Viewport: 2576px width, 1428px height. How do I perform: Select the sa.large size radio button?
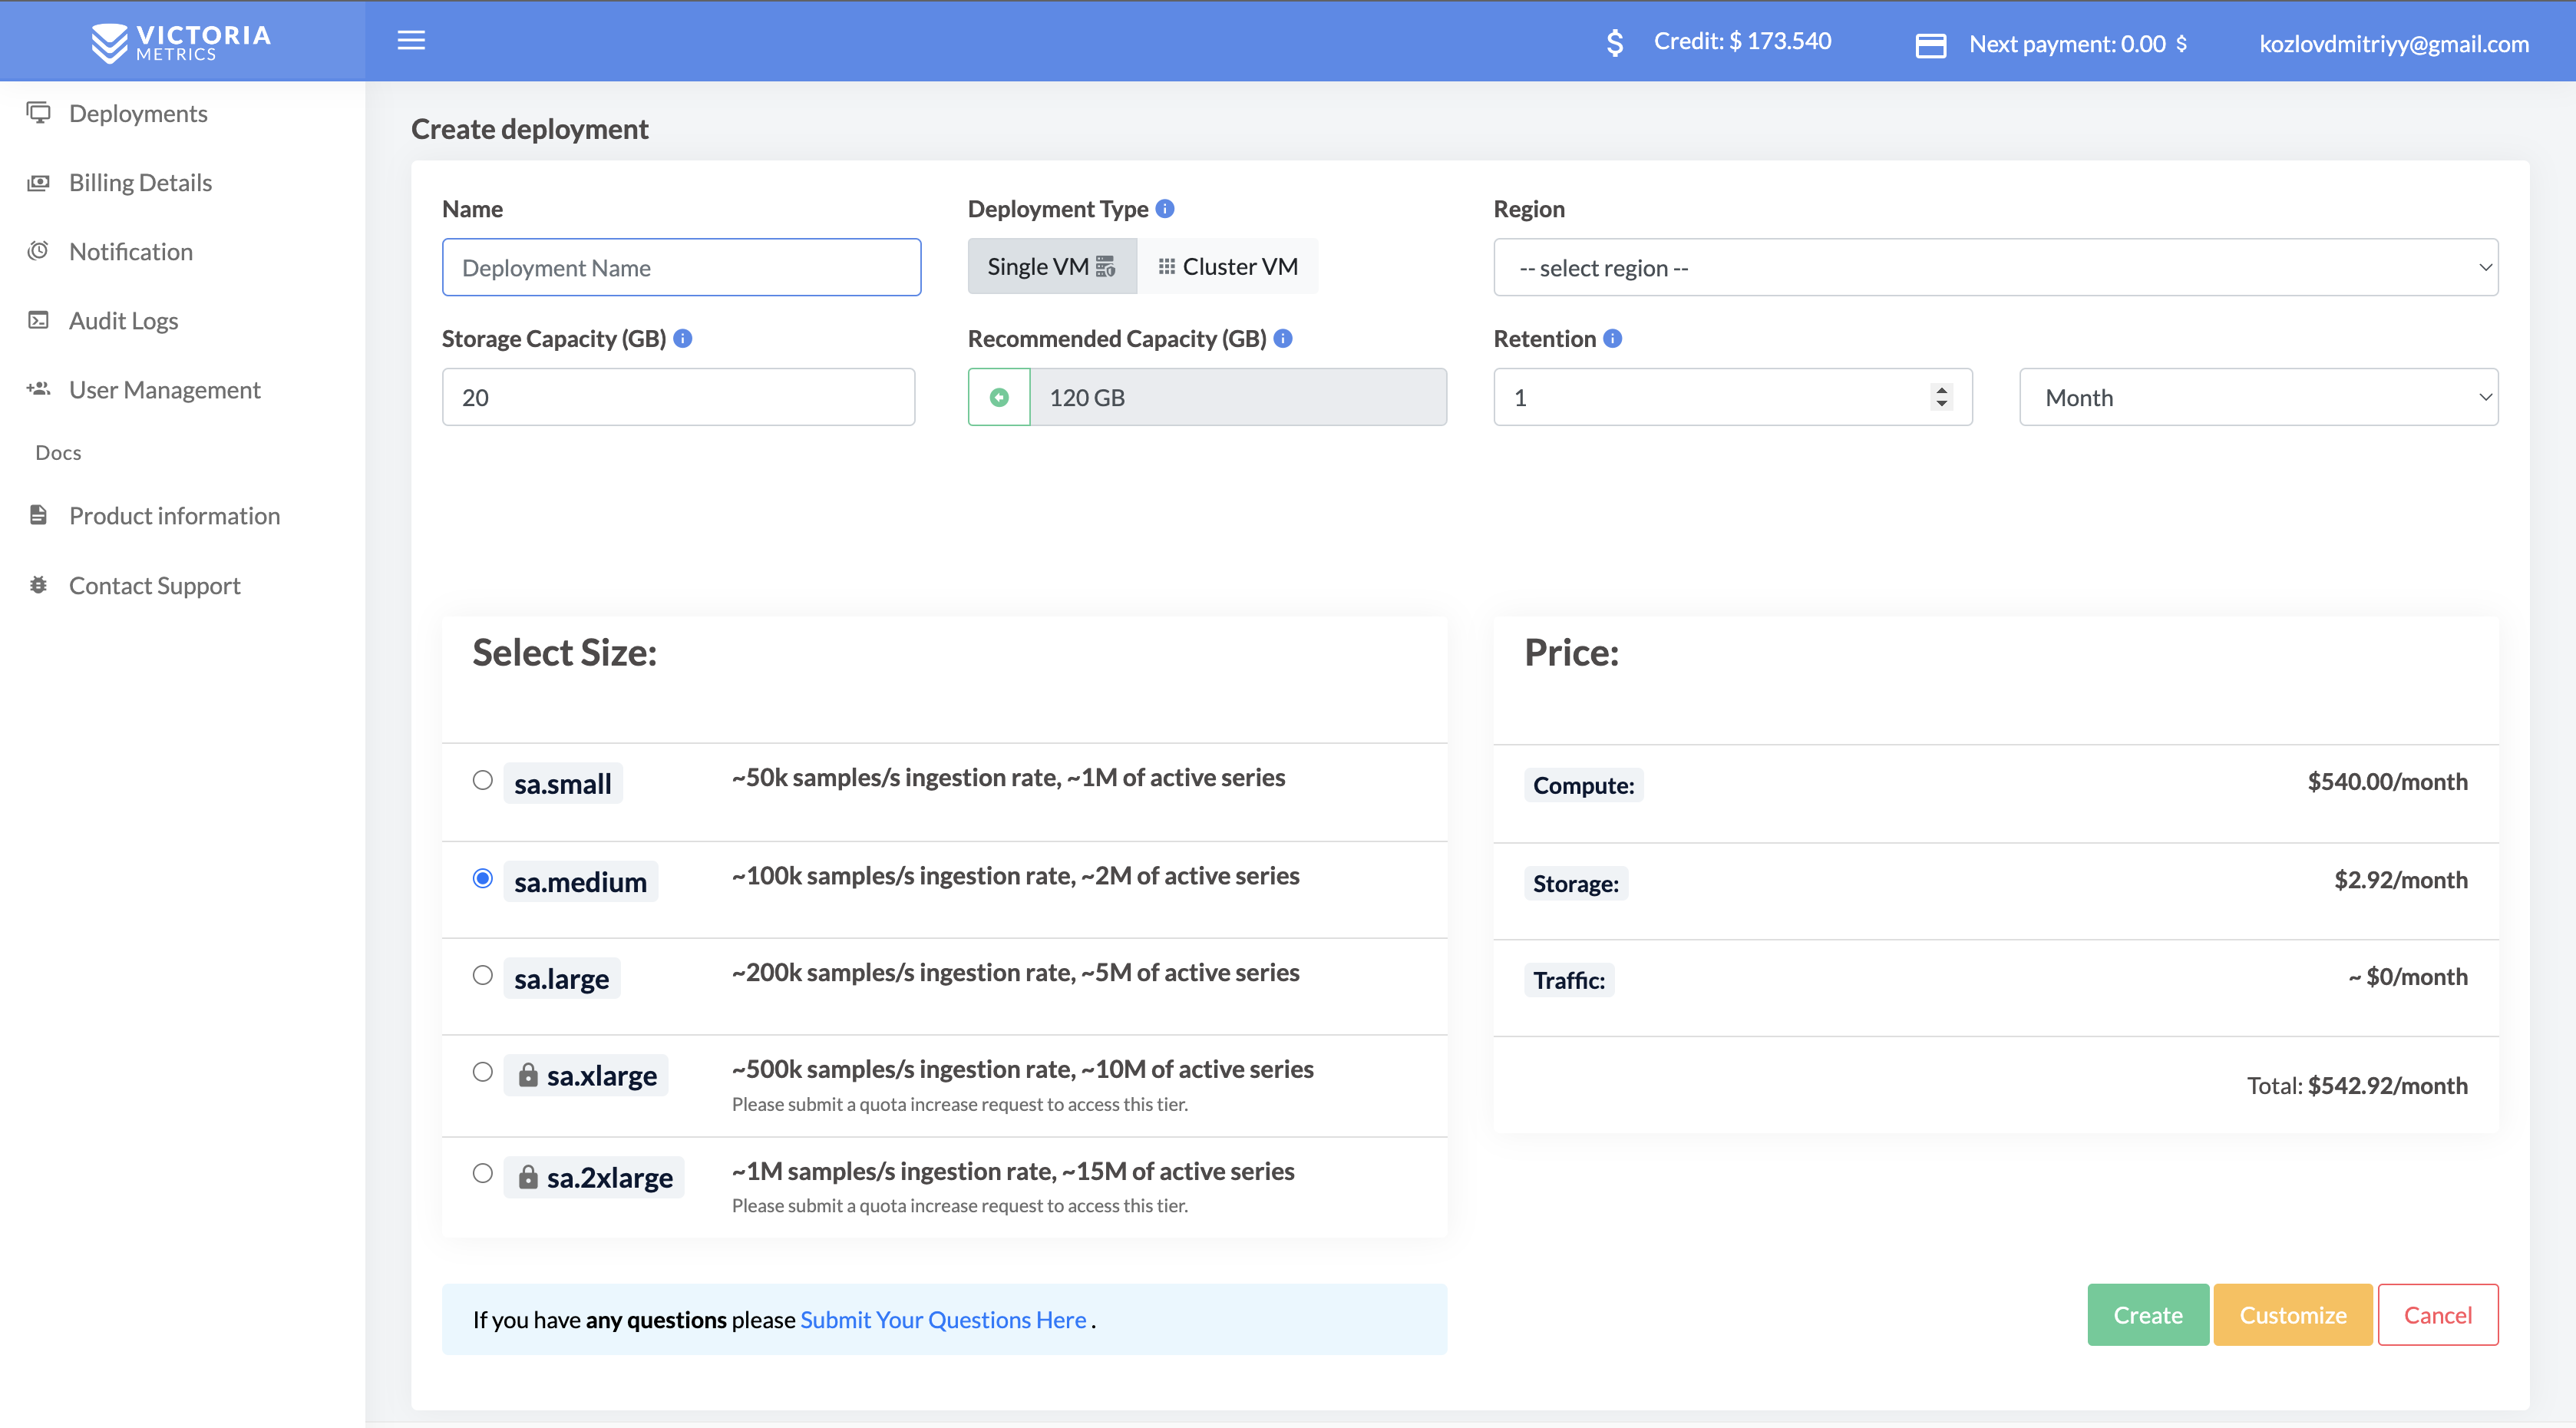[482, 975]
